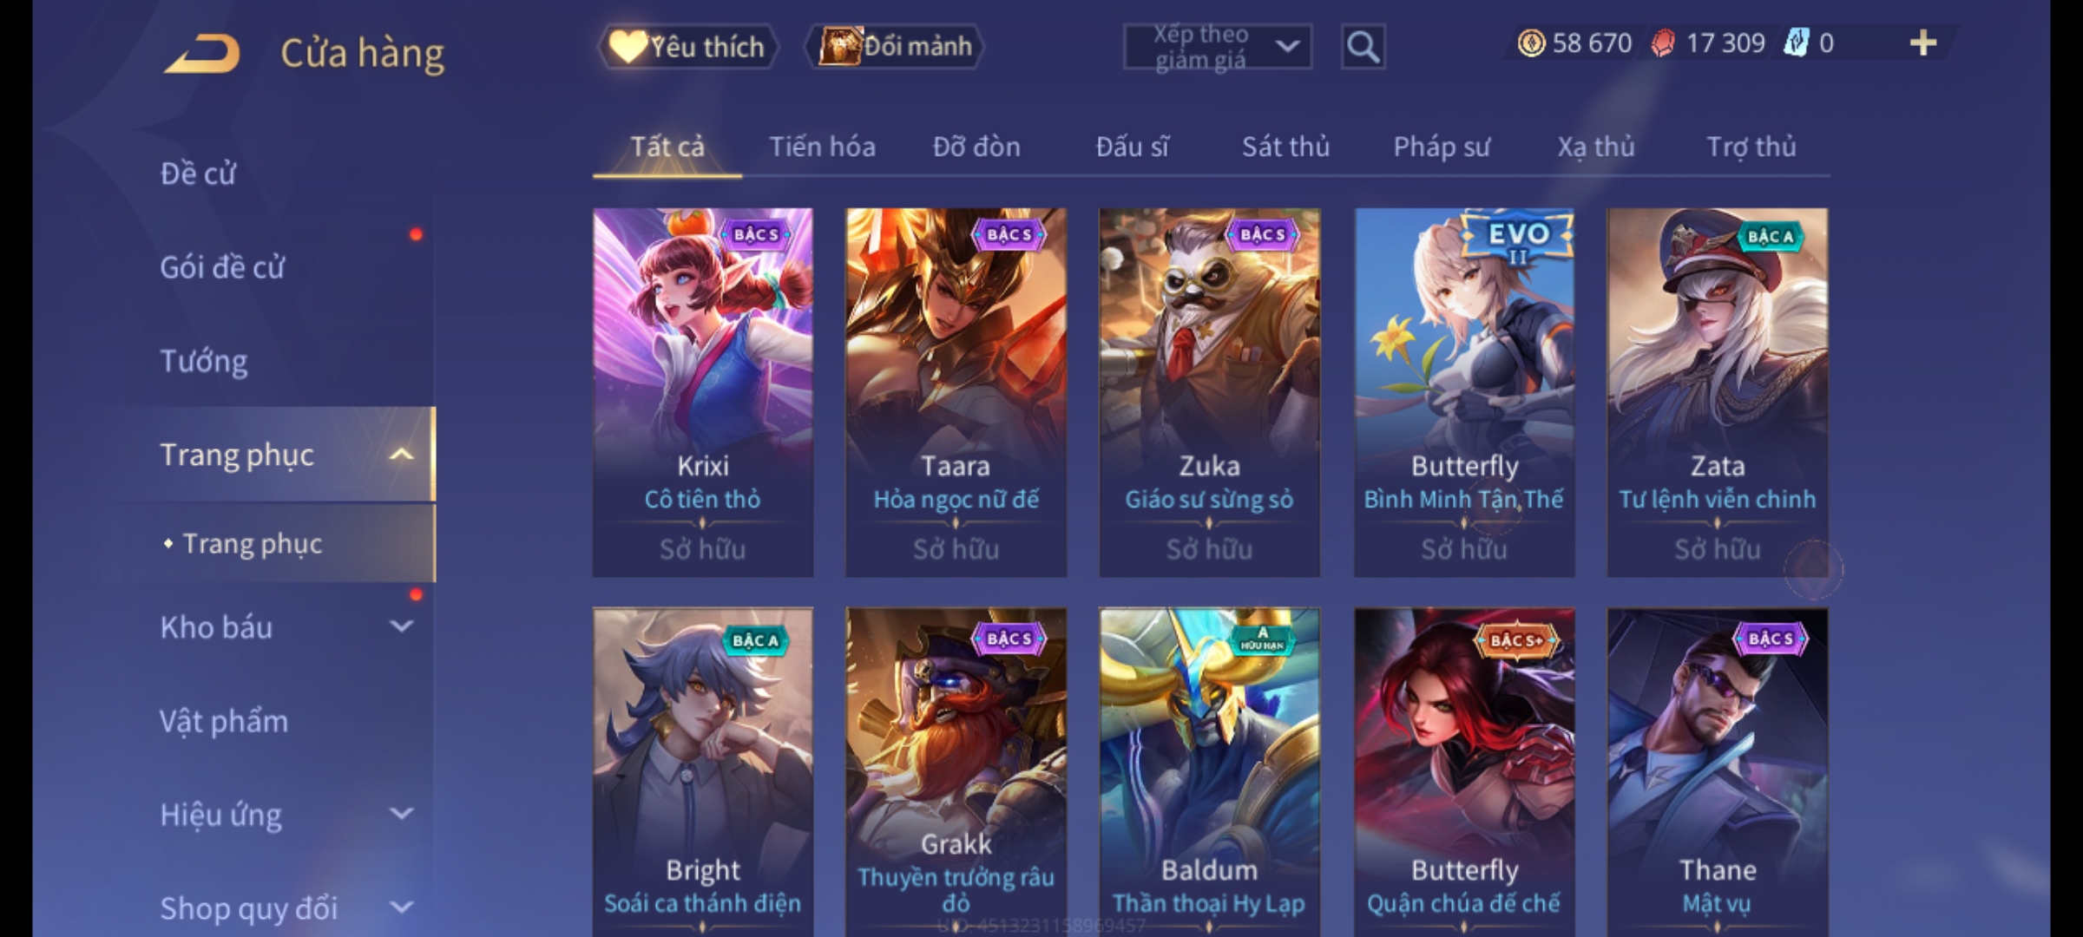Switch to the Sát thủ tab

click(x=1285, y=147)
